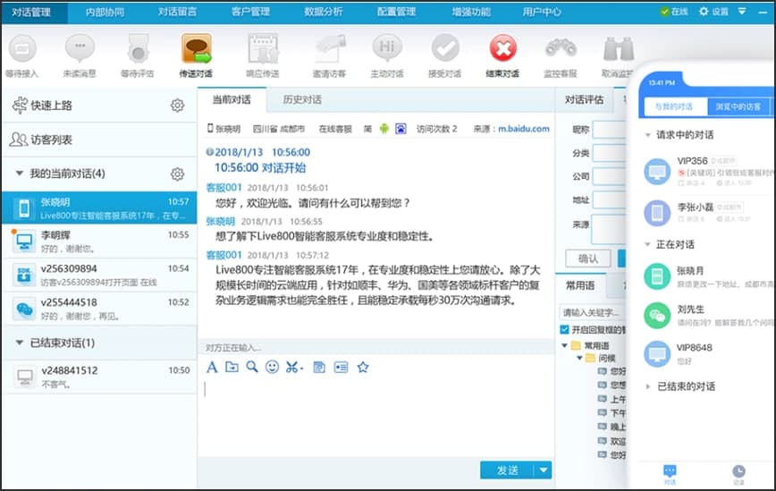Select the 张晓明 conversation
Screen dimensions: 776x491
point(99,207)
